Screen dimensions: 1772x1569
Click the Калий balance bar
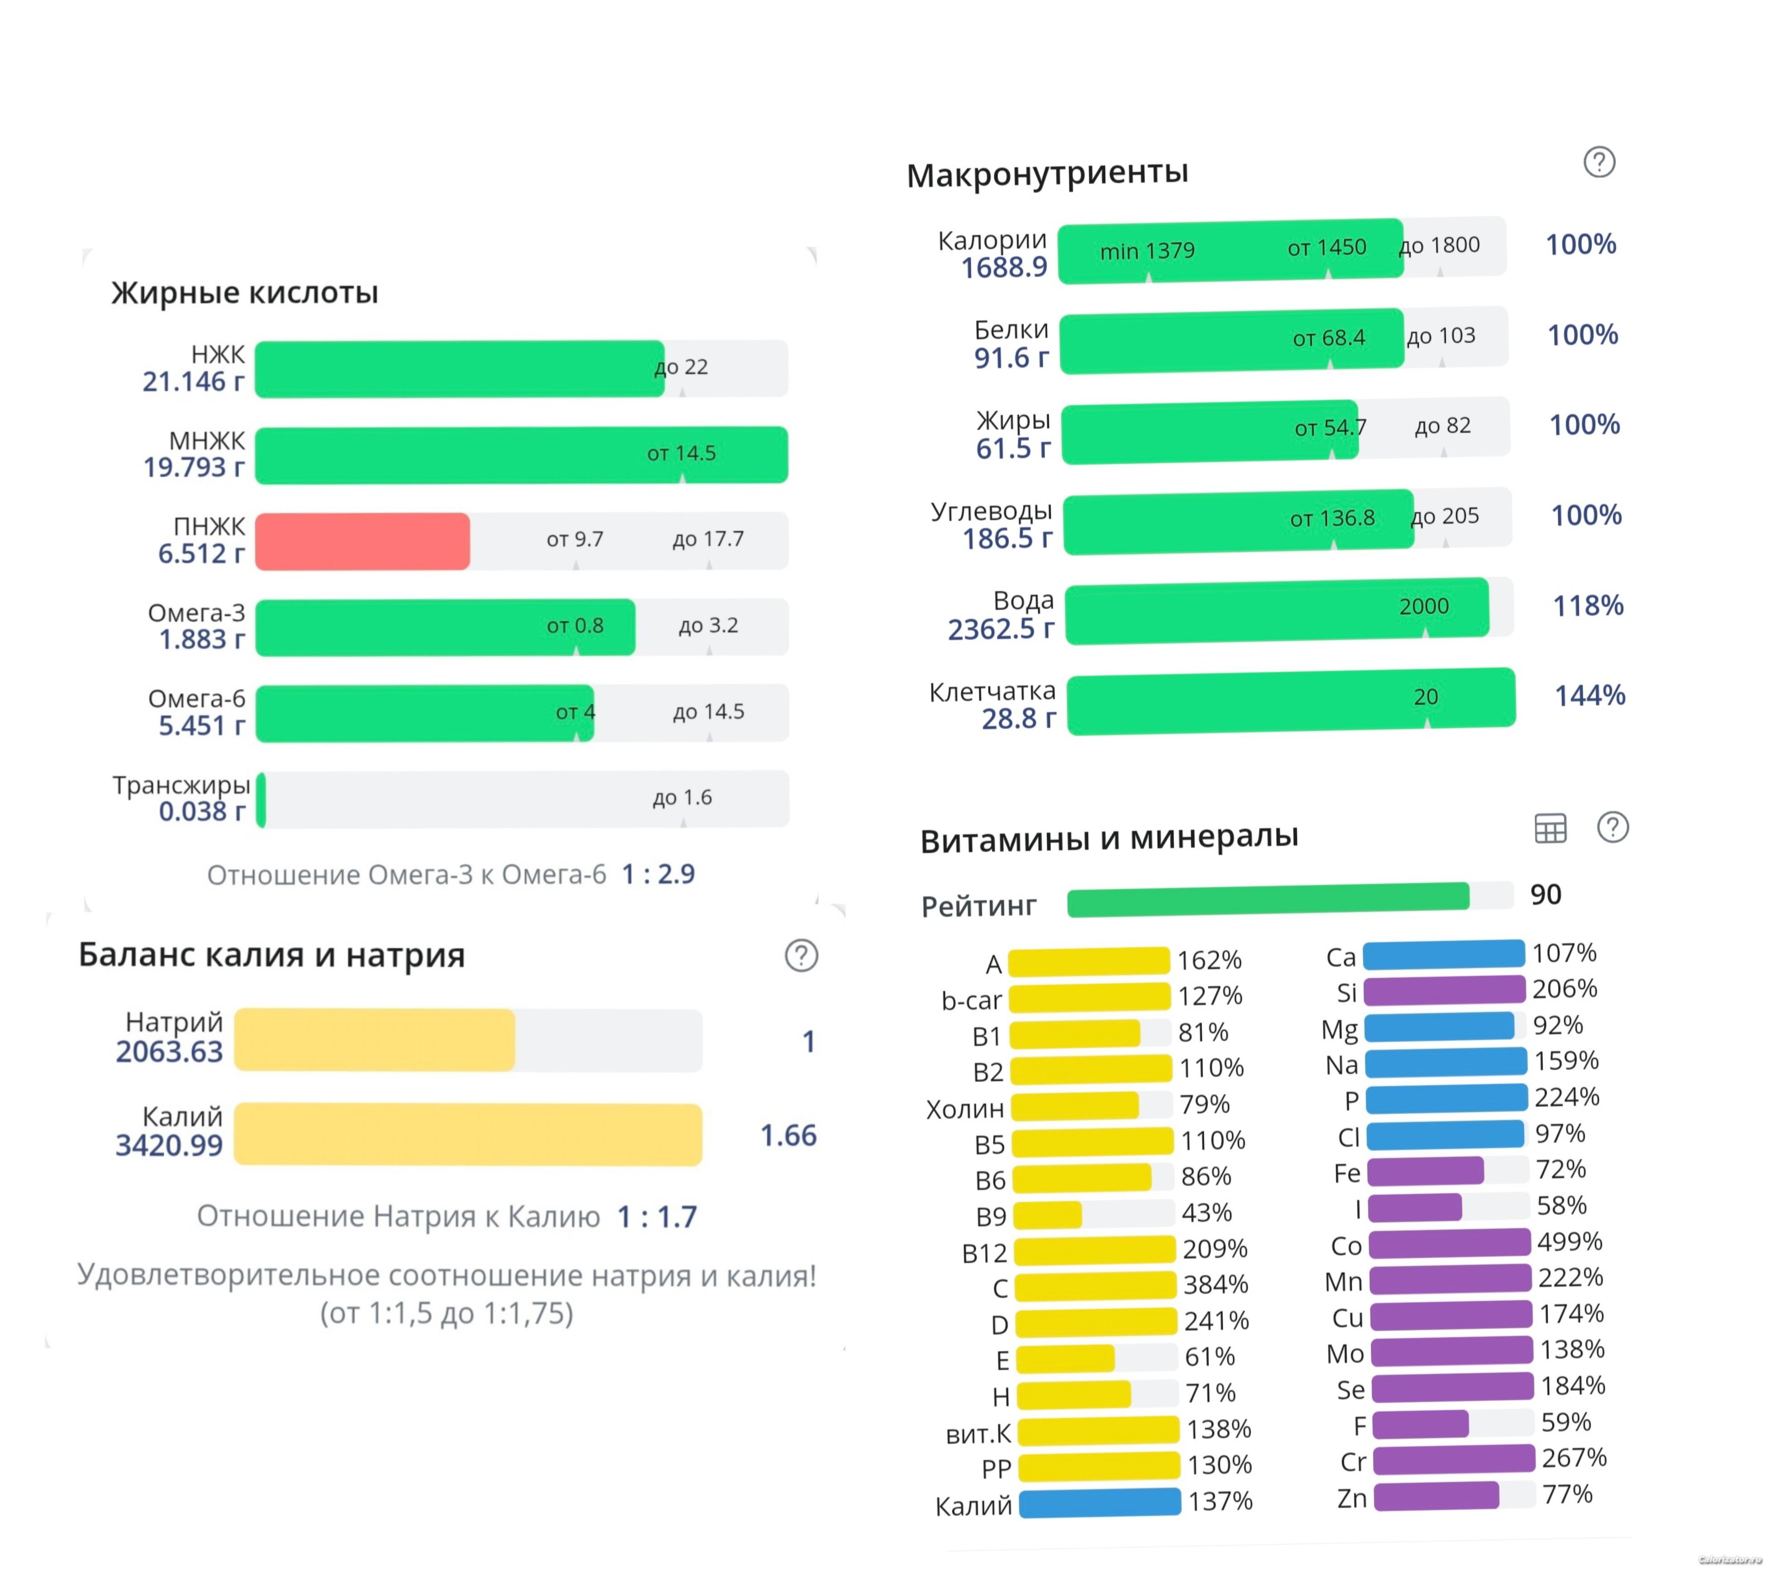coord(468,1134)
